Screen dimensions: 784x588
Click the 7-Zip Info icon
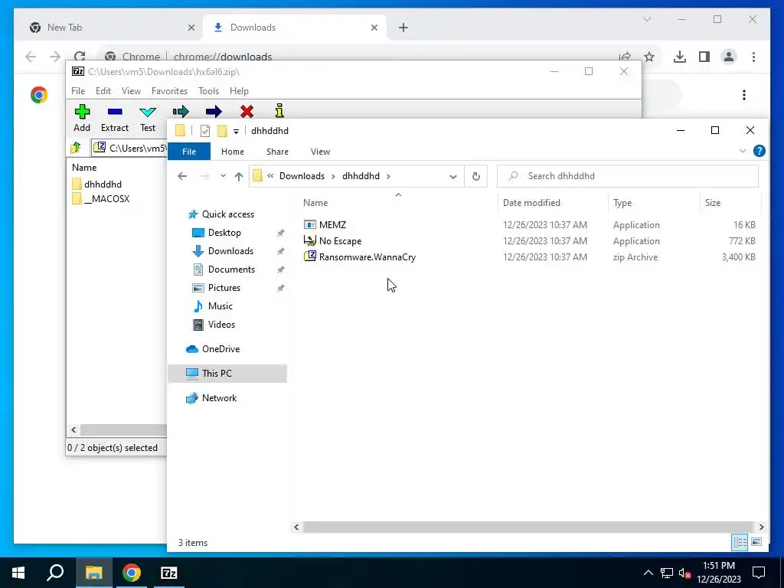279,111
